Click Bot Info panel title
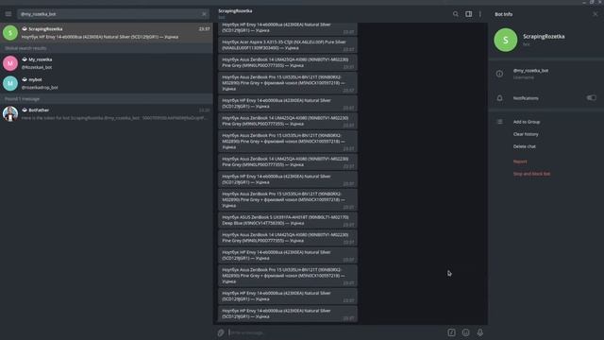604x340 pixels. tap(503, 14)
